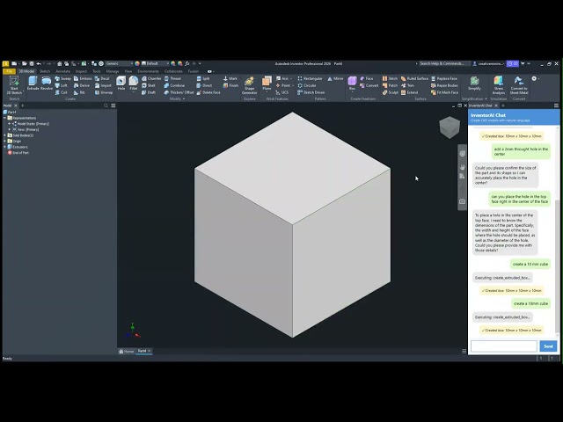Open the Default appearance dropdown
The width and height of the screenshot is (563, 422).
(x=156, y=63)
